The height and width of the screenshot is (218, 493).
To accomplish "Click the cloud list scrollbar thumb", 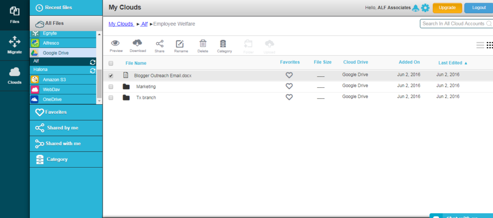I will click(99, 83).
